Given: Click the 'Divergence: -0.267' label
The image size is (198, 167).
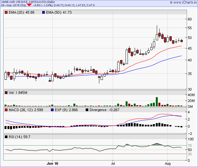Looking at the screenshot, I should coord(104,110).
